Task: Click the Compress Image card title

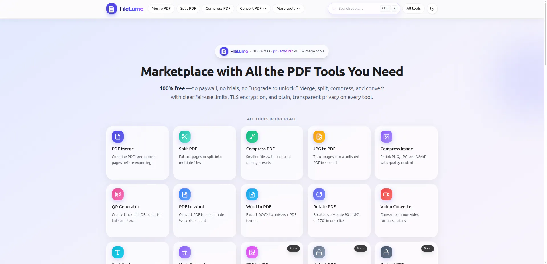Action: tap(396, 149)
